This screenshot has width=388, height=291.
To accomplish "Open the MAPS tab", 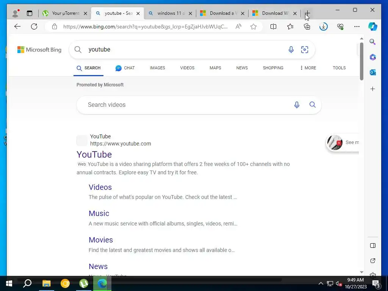I will click(215, 68).
